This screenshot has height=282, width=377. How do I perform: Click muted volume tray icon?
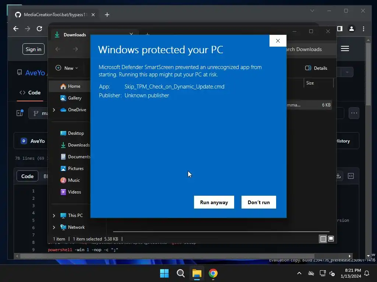(332, 273)
